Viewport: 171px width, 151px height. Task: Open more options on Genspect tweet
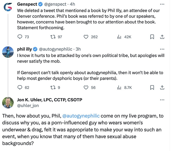pos(162,4)
